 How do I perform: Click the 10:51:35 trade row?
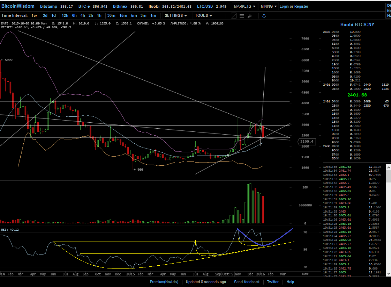pos(352,167)
